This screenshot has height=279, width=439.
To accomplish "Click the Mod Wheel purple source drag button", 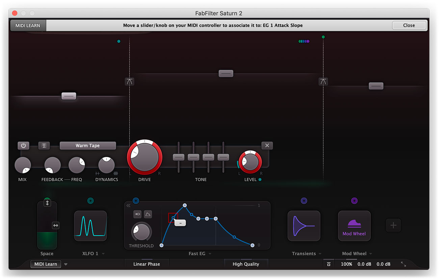I will [354, 201].
